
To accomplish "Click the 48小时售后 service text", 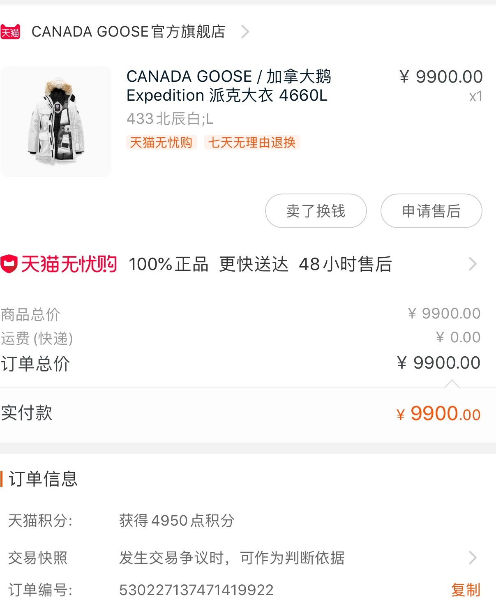I will (345, 264).
